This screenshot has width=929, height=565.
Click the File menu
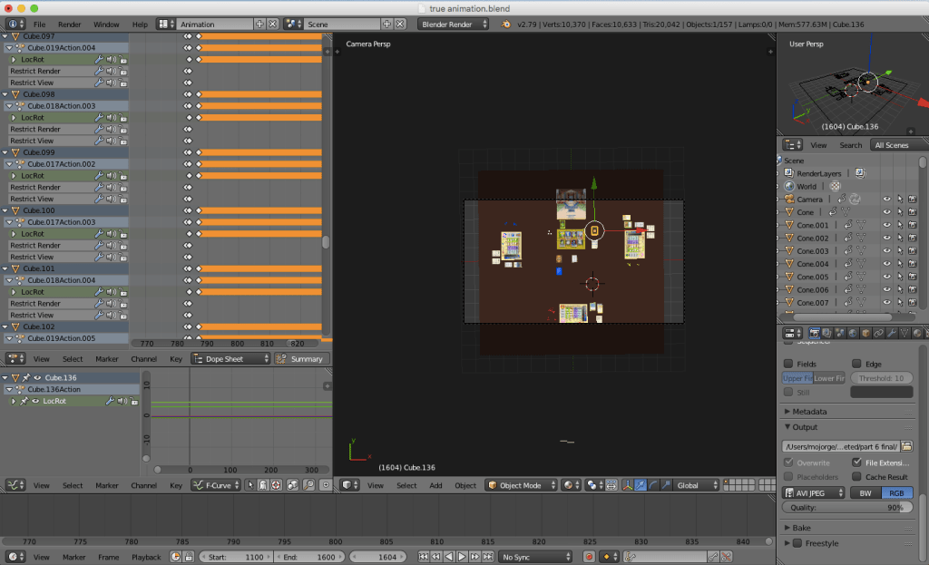(39, 24)
